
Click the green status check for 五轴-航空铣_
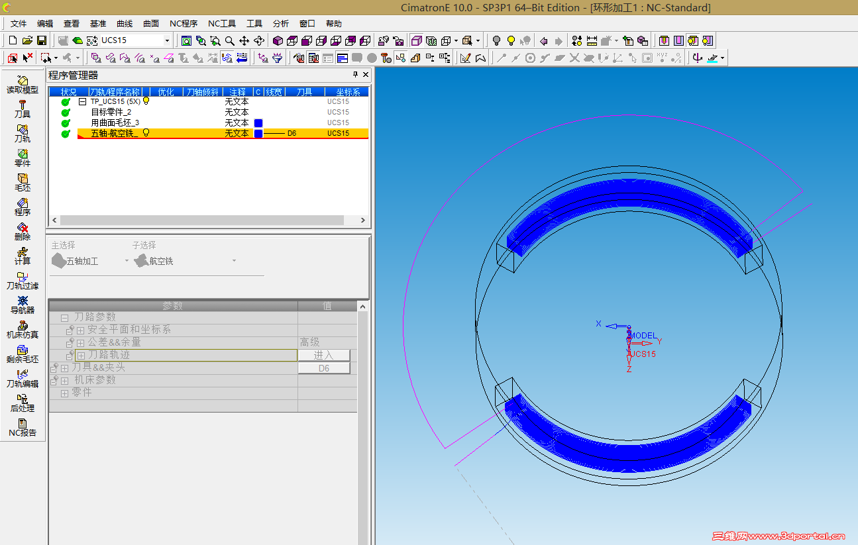(66, 134)
